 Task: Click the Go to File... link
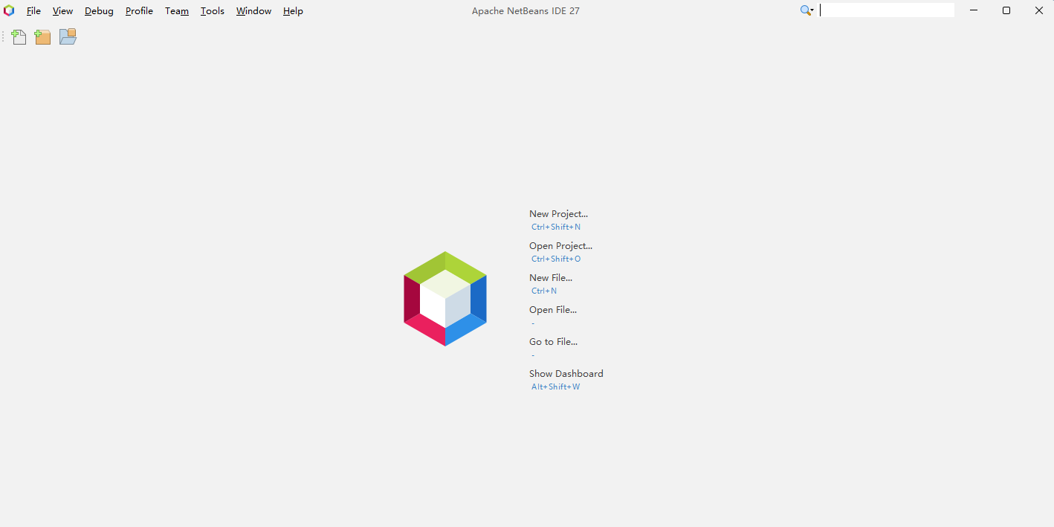[x=553, y=341]
